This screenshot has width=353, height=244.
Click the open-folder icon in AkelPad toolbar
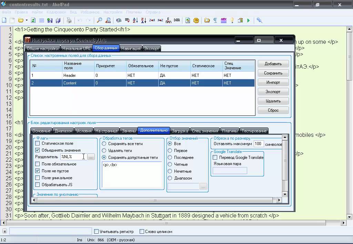(21, 20)
